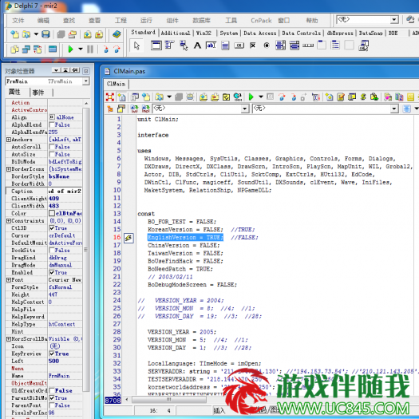Select the Button (OK) component

[239, 45]
